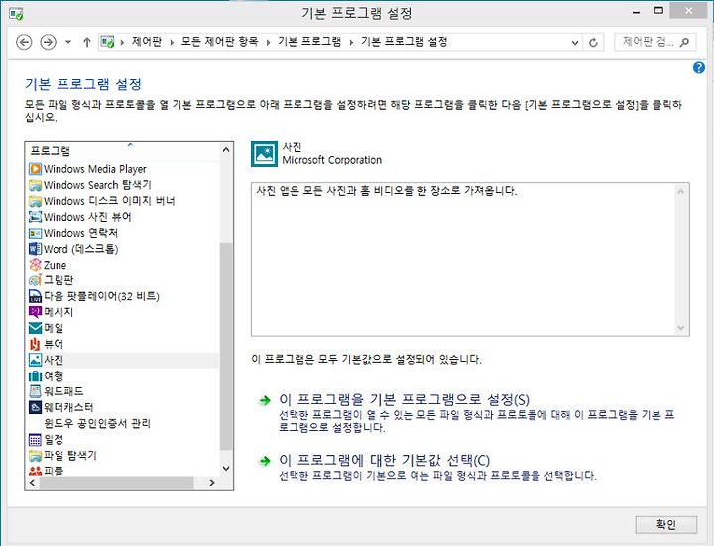This screenshot has width=714, height=546.
Task: Click the program list scroll down arrow
Action: pyautogui.click(x=226, y=468)
